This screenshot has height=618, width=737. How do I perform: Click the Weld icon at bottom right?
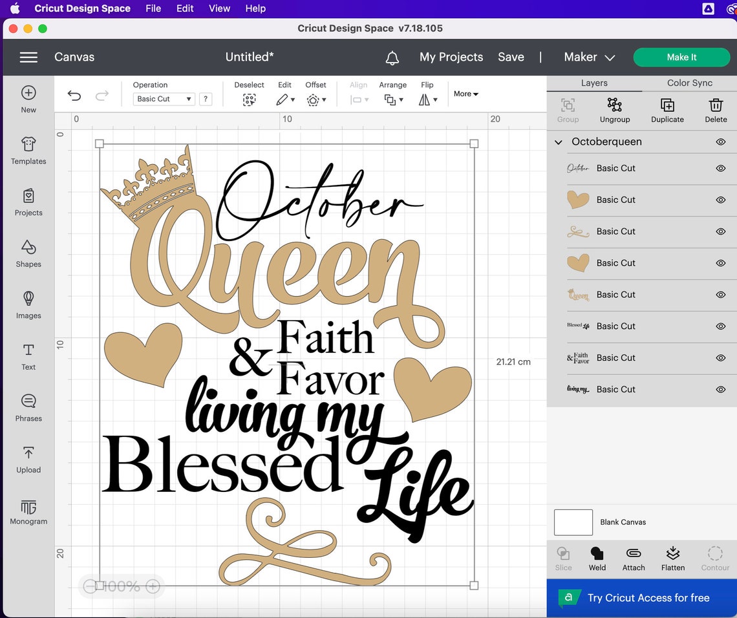point(597,557)
